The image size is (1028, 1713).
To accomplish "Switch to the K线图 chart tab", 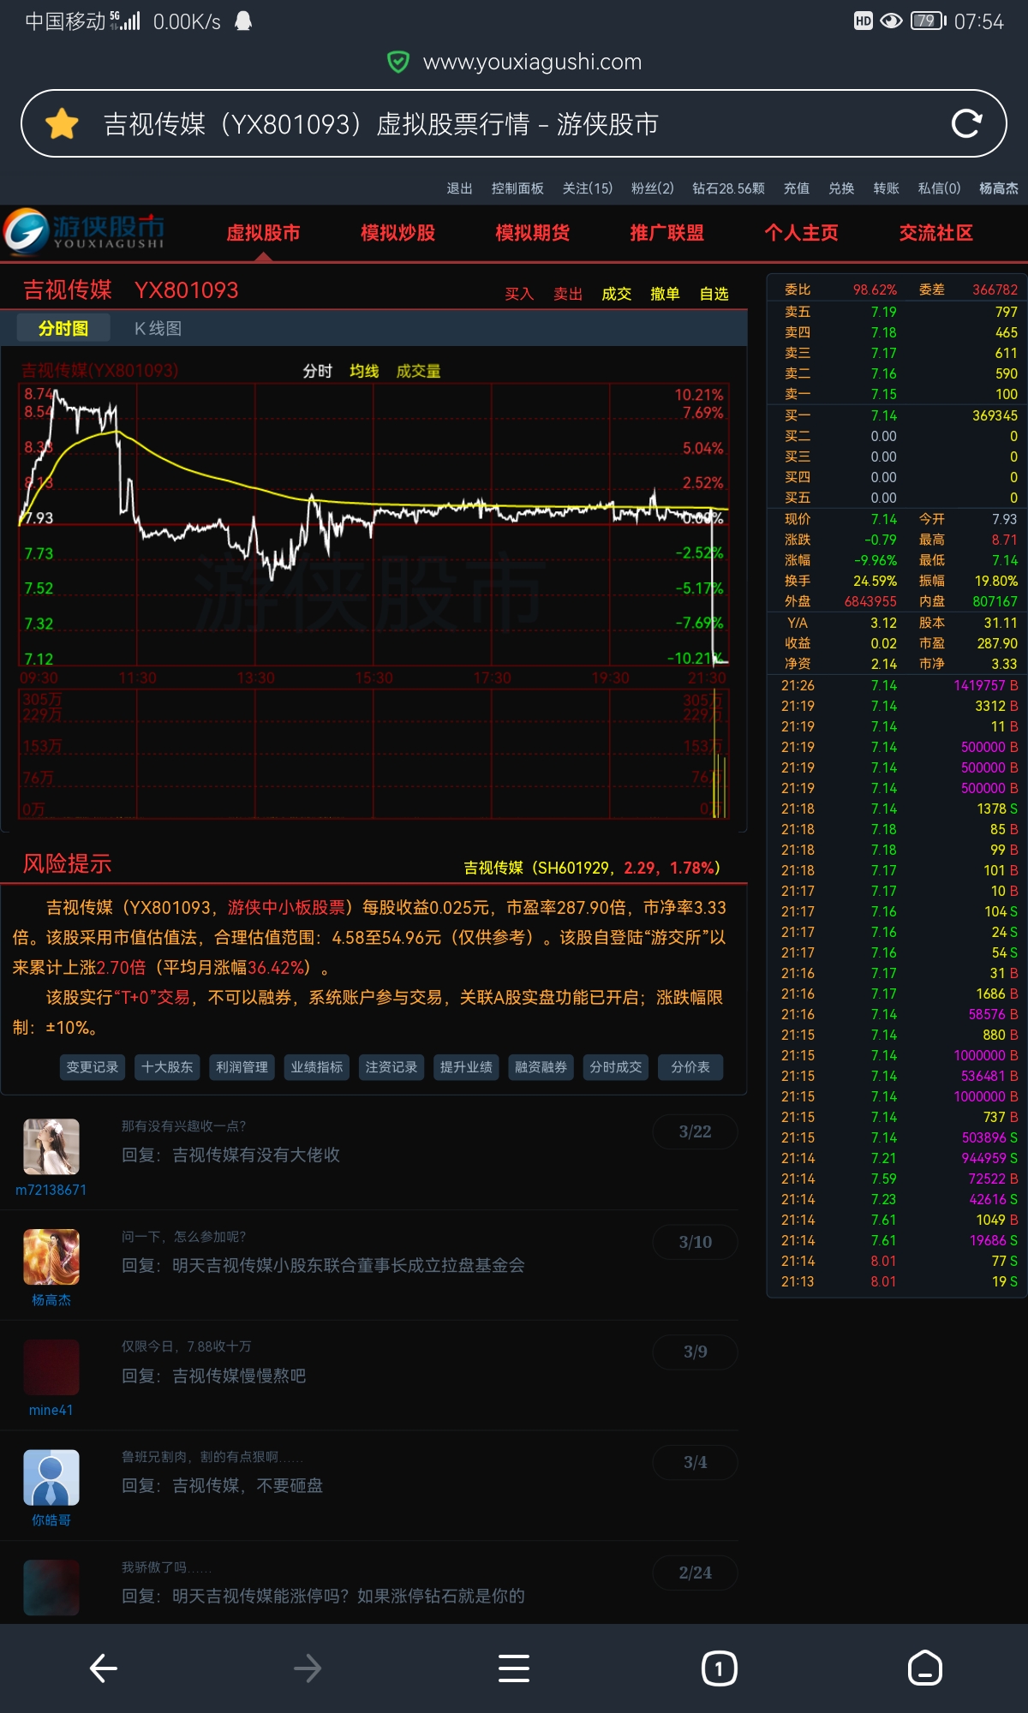I will [158, 328].
